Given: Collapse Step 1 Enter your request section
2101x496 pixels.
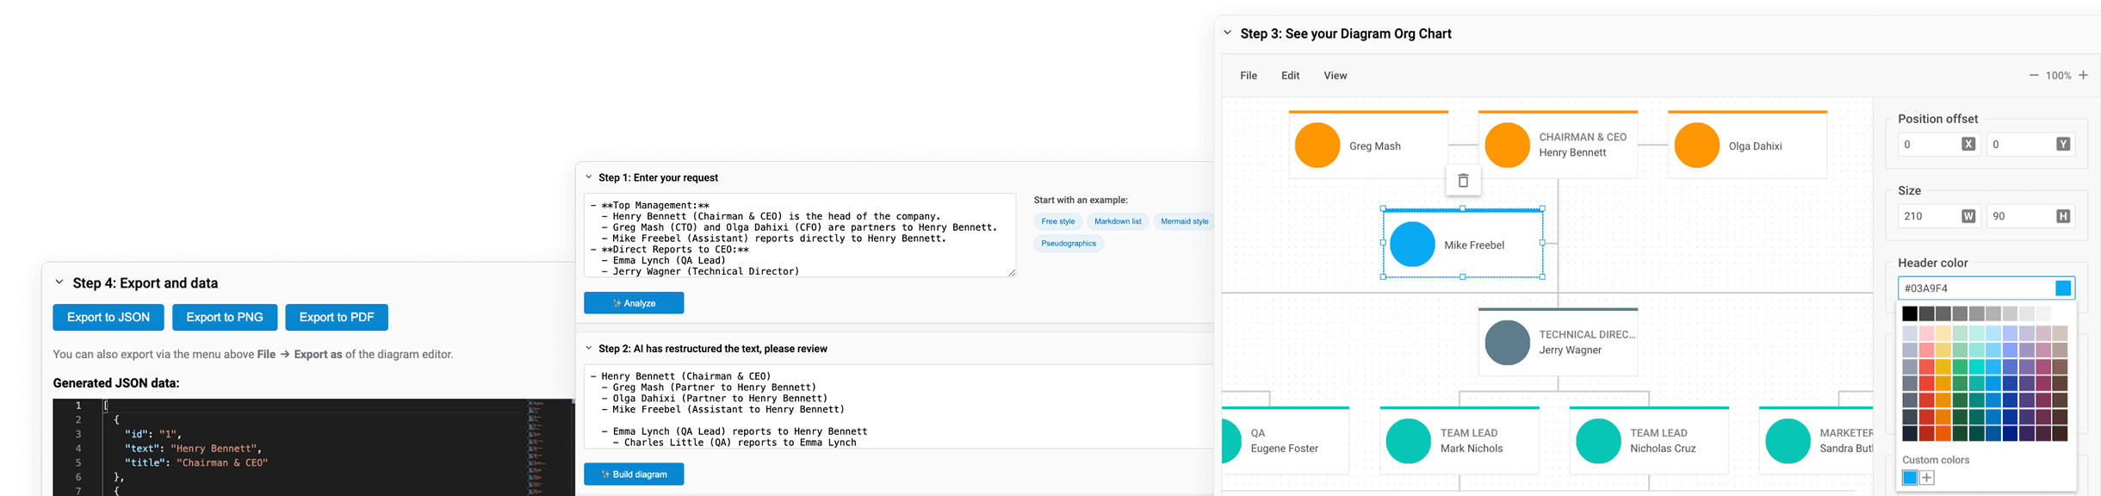Looking at the screenshot, I should [x=589, y=177].
